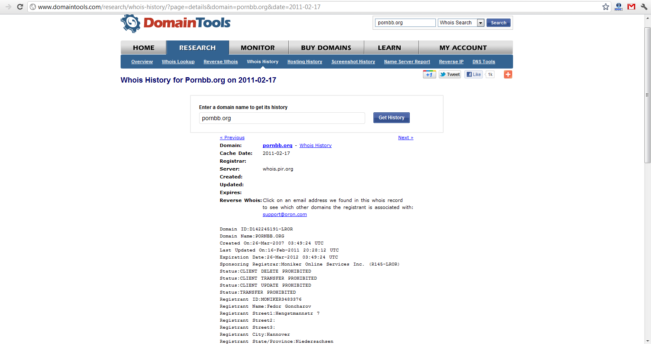This screenshot has width=651, height=344.
Task: Expand the Whois Search dropdown
Action: click(x=480, y=23)
